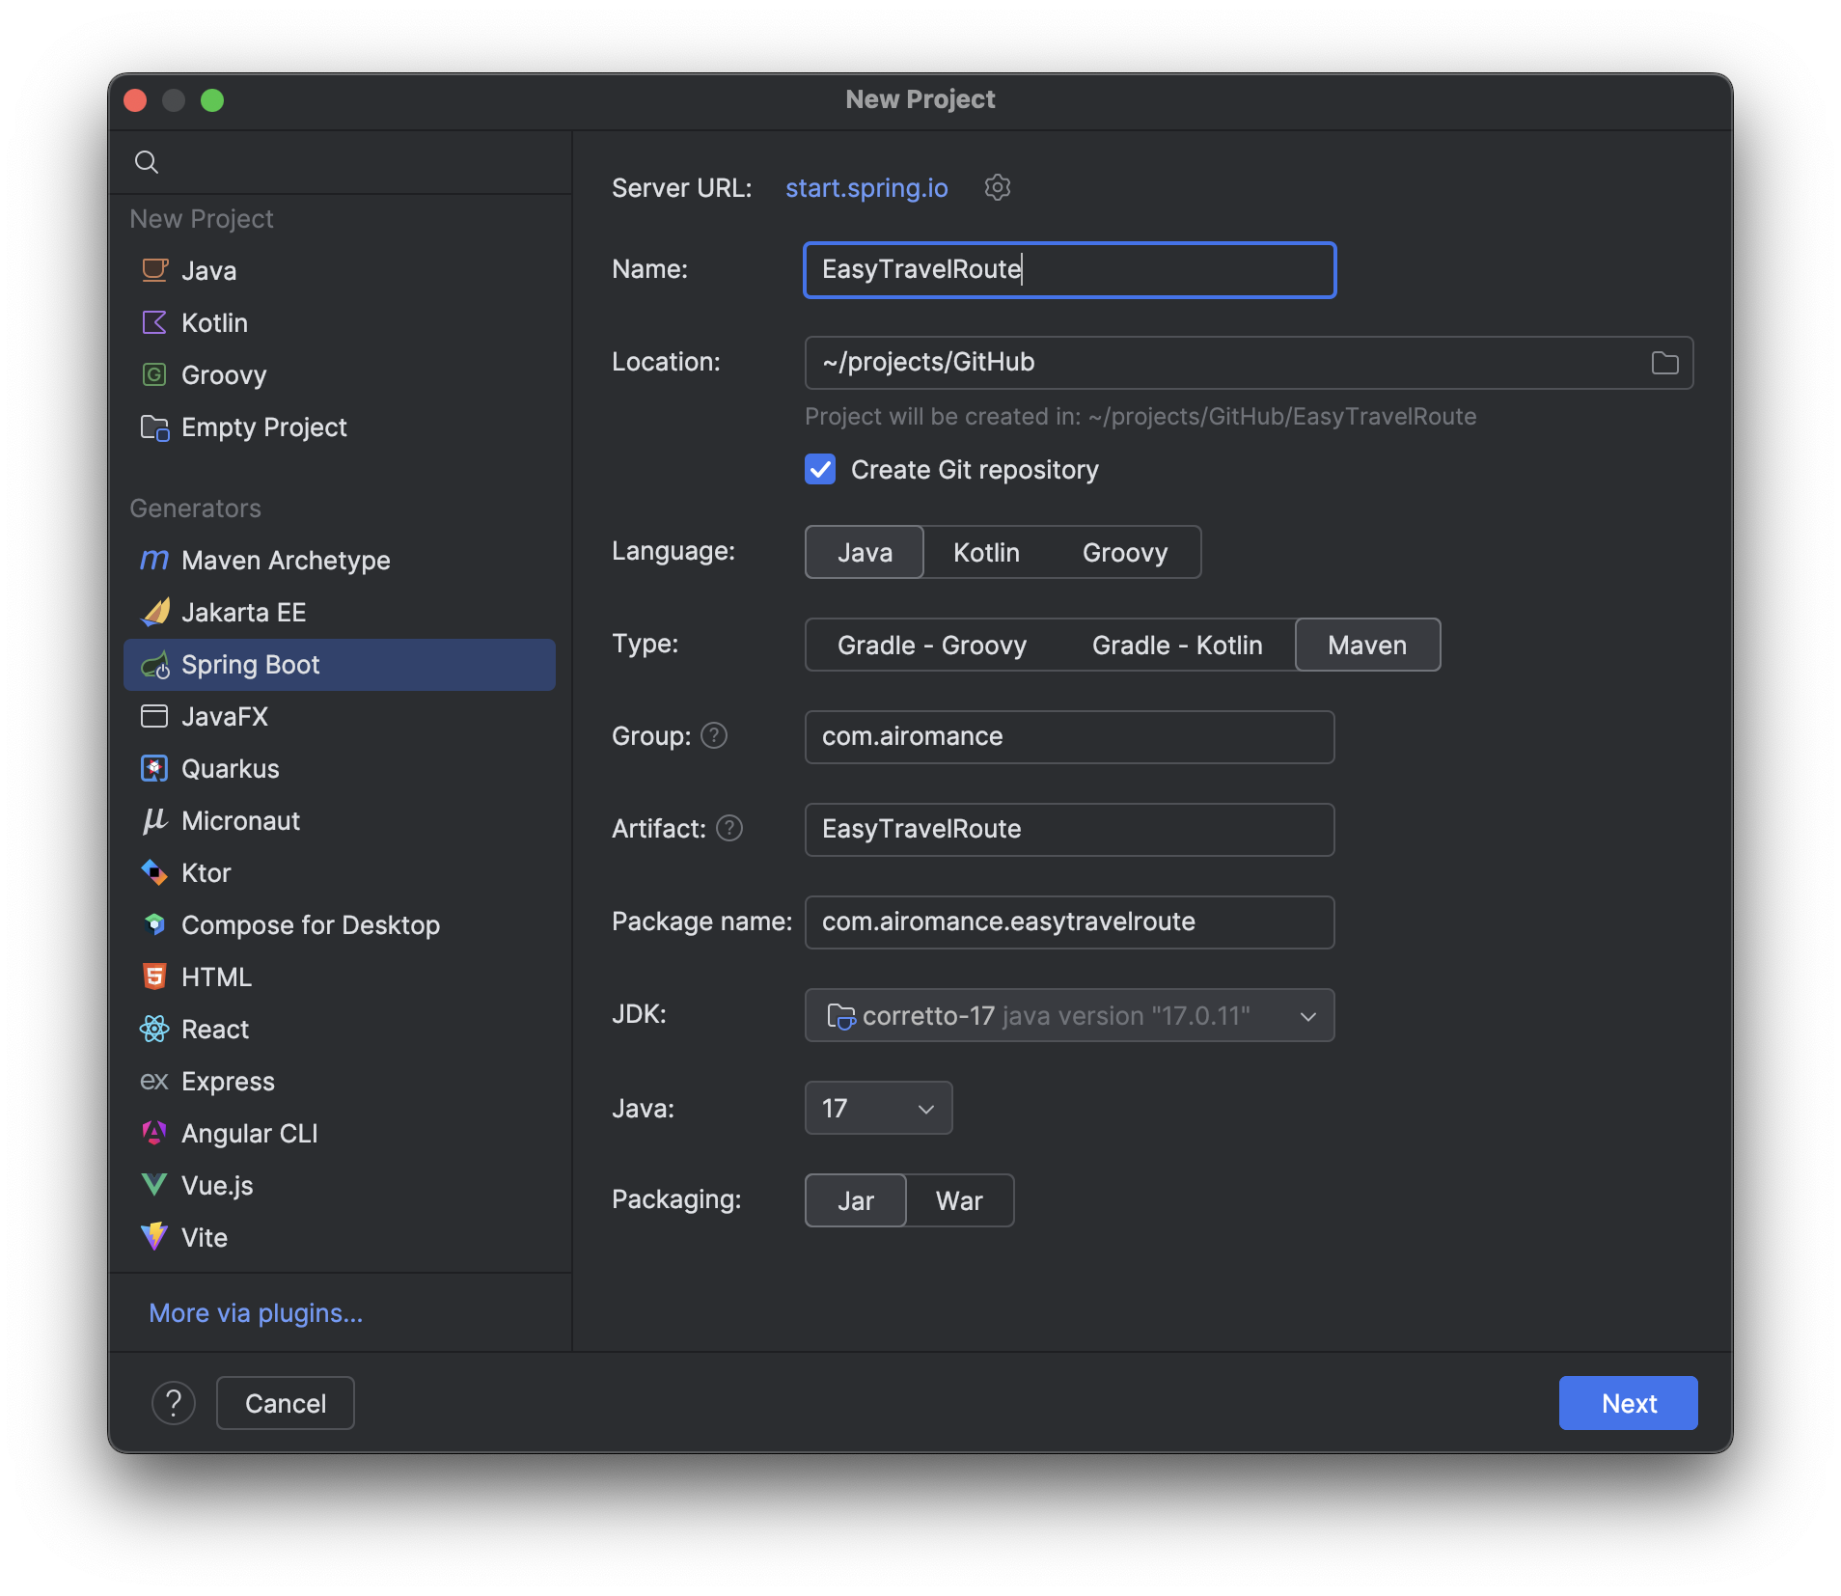Click the Vue.js V icon
The height and width of the screenshot is (1596, 1841).
tap(154, 1185)
